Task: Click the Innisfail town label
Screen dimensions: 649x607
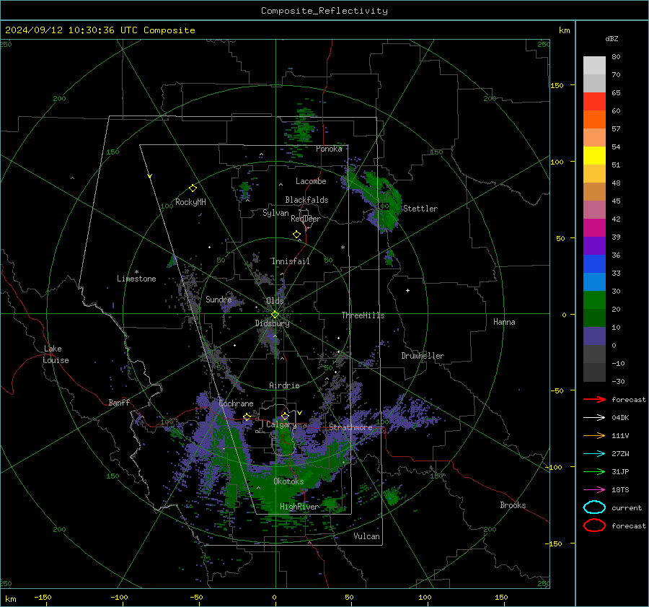Action: pos(291,261)
